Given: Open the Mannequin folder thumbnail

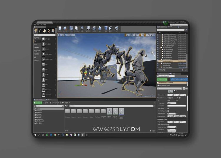Looking at the screenshot, I should click(86, 111).
